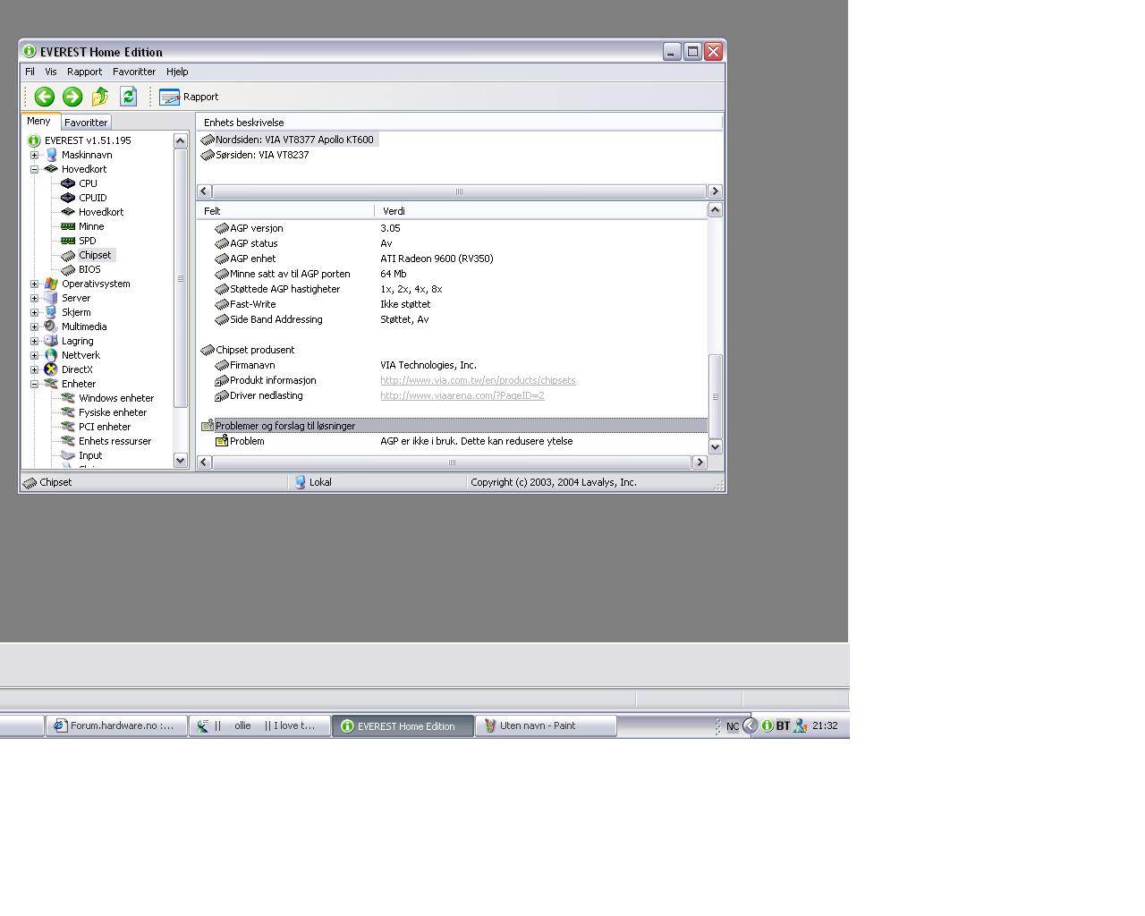The image size is (1145, 916).
Task: Click the Enhets beskrivelse column header
Action: (459, 123)
